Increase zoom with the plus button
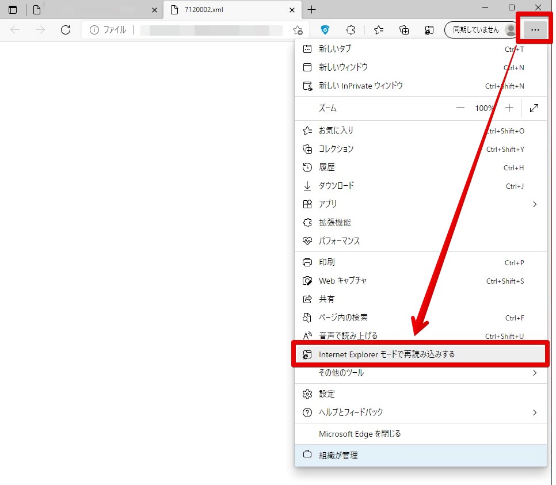This screenshot has width=556, height=485. 509,108
